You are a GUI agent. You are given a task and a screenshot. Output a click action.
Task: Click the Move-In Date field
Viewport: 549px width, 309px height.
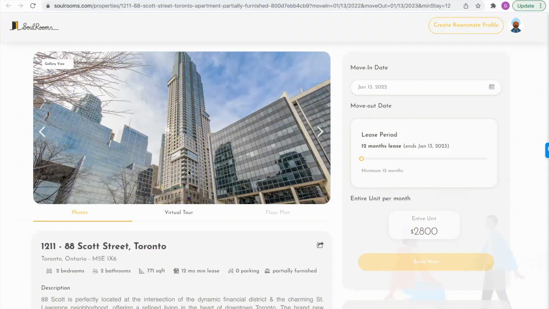[x=426, y=87]
